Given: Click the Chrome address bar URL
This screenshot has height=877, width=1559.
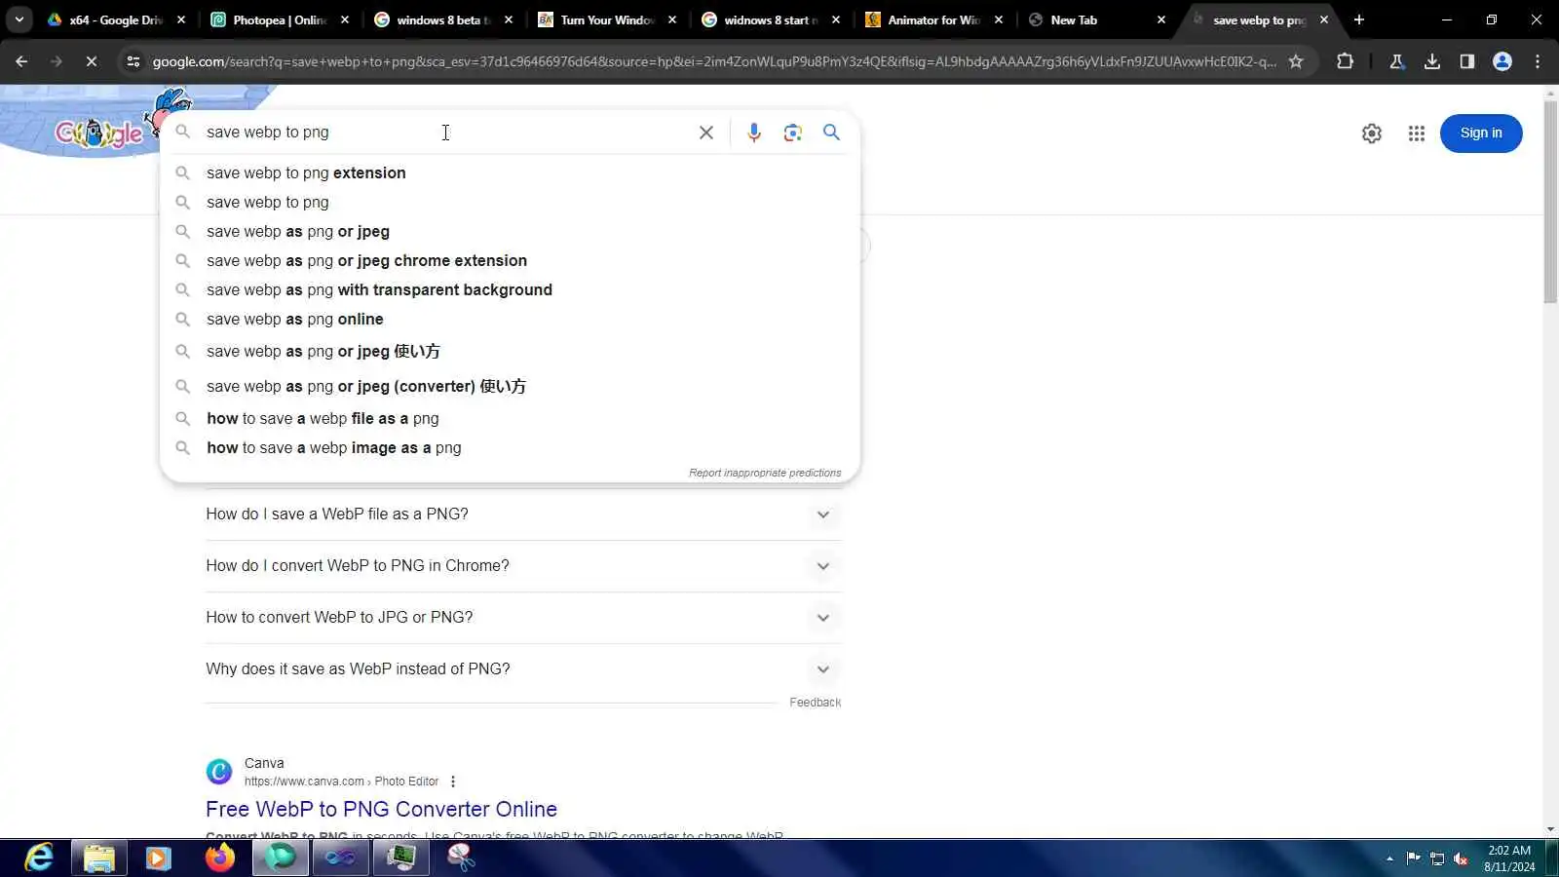Looking at the screenshot, I should coord(713,61).
